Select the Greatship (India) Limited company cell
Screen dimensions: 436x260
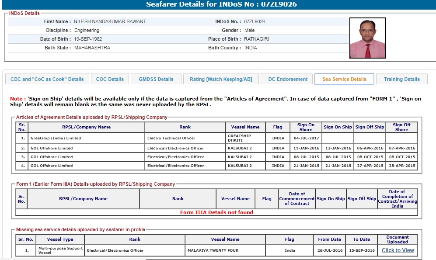[56, 138]
